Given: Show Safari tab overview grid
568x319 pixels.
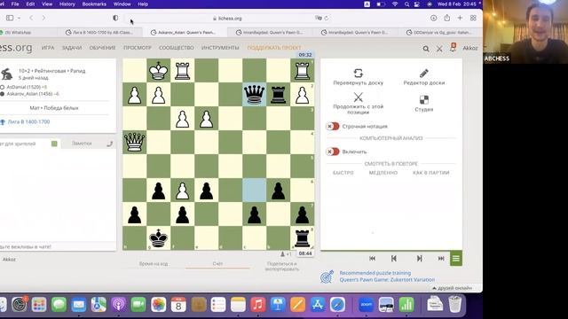Looking at the screenshot, I should tap(473, 18).
